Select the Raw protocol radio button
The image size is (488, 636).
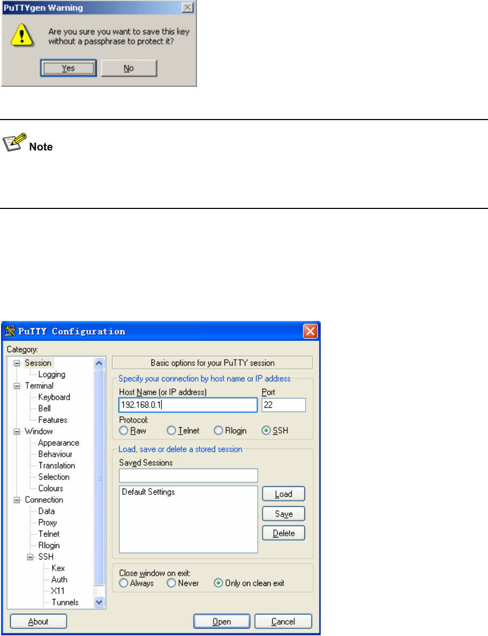pyautogui.click(x=132, y=431)
